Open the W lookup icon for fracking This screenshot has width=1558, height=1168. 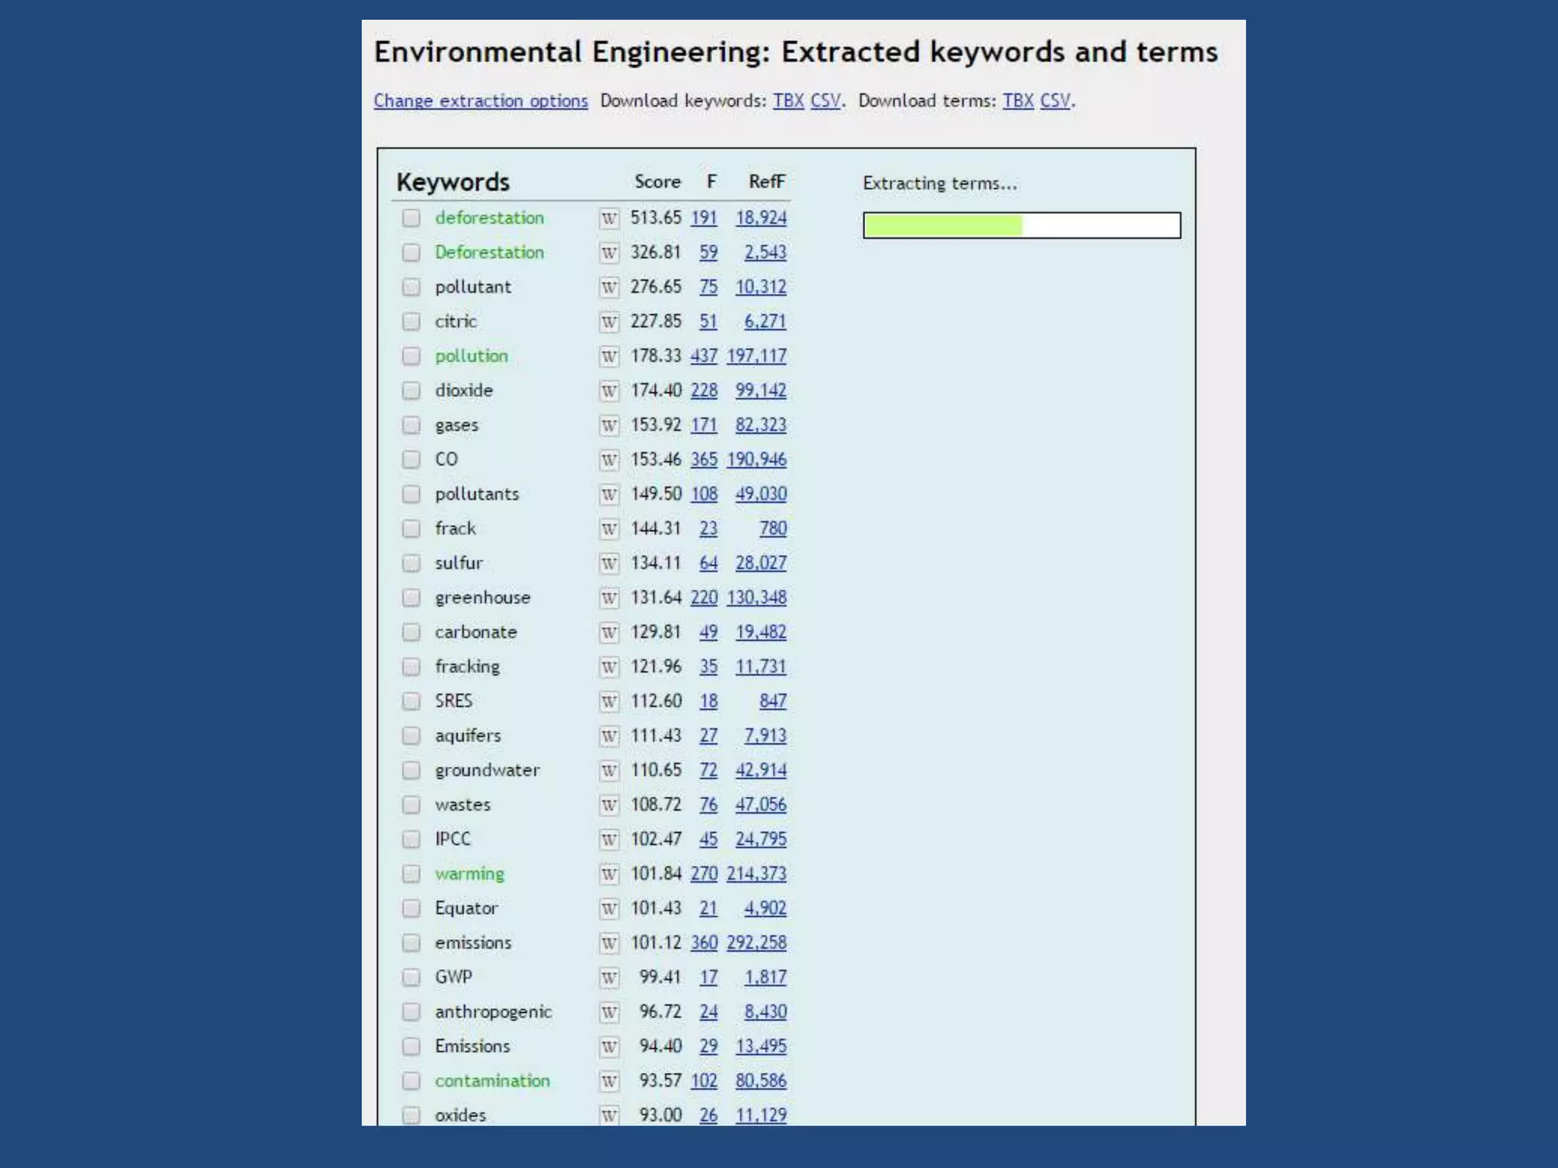(609, 667)
